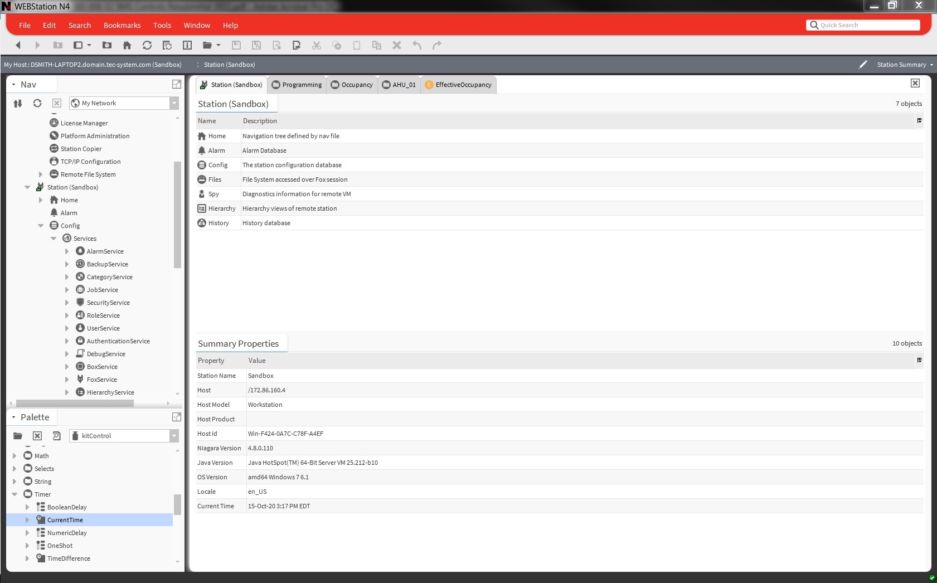The image size is (937, 583).
Task: Click the Nav tree vertical scrollbar
Action: (x=177, y=215)
